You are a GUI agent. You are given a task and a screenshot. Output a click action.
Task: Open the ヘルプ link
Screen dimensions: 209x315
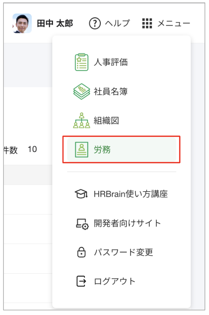click(x=117, y=23)
